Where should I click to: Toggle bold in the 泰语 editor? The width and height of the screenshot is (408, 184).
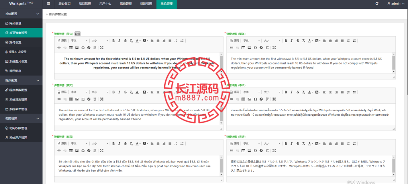coord(286,92)
